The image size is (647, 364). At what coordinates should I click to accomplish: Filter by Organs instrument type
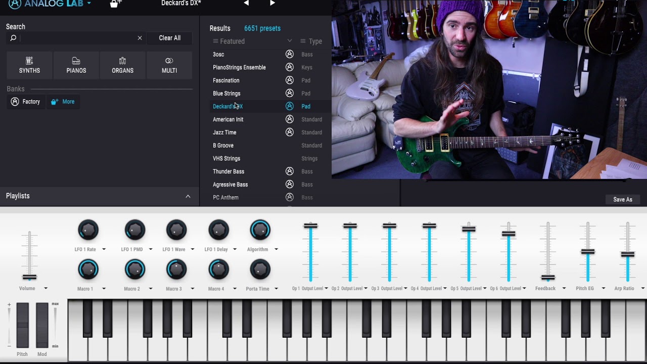coord(122,65)
